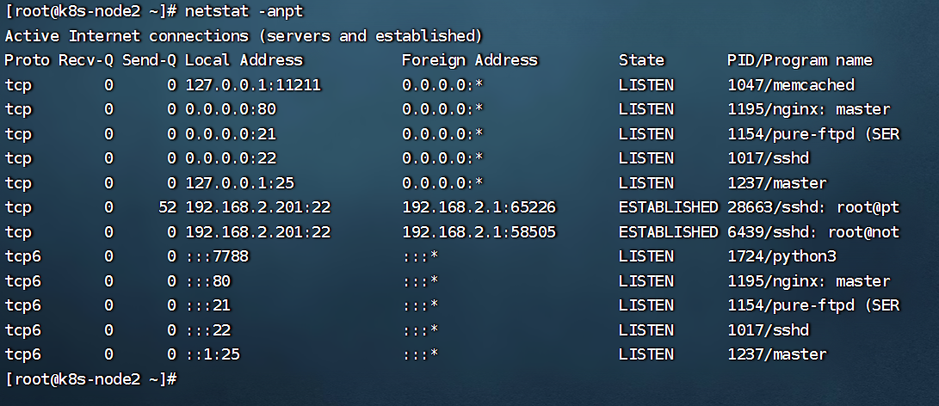939x406 pixels.
Task: Click the Local Address column header
Action: [x=244, y=60]
